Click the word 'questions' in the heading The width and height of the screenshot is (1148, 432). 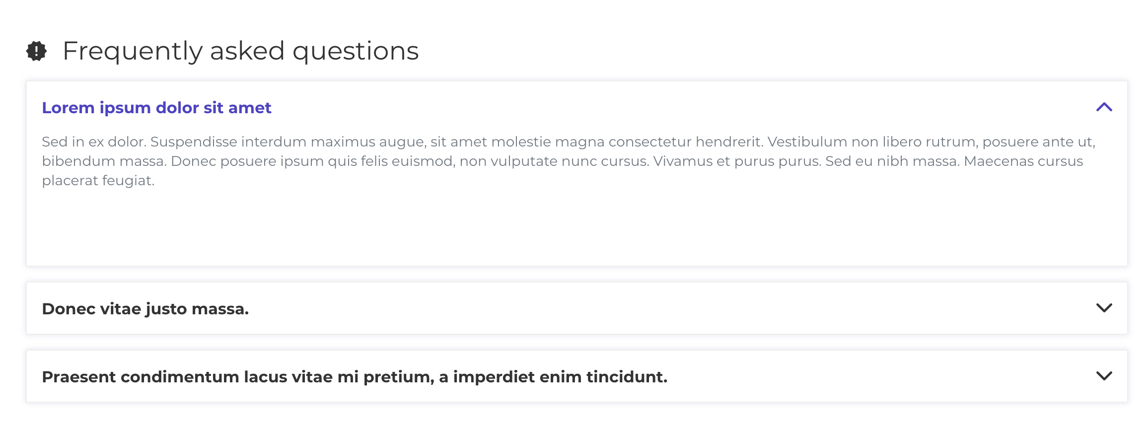pos(356,52)
